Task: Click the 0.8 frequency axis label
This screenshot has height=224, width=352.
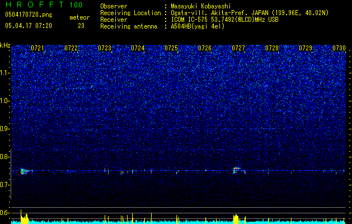Action: (4, 157)
